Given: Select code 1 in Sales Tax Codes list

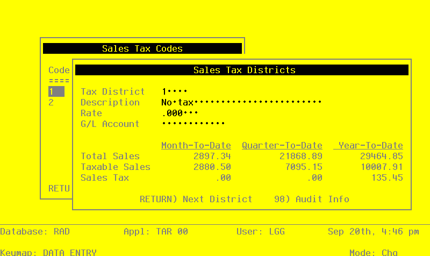Looking at the screenshot, I should 56,91.
